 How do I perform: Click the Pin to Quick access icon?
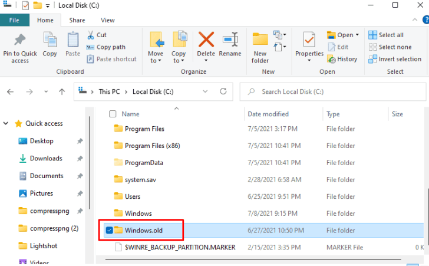pos(19,41)
